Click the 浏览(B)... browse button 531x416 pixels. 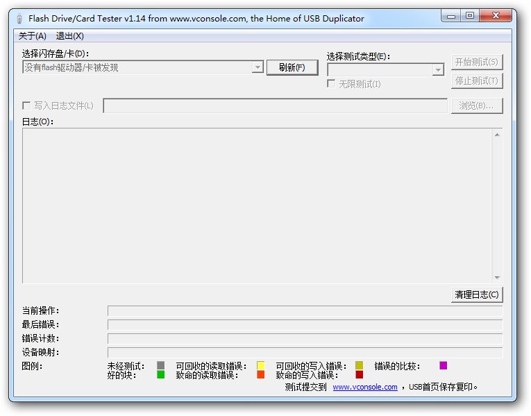tap(477, 106)
